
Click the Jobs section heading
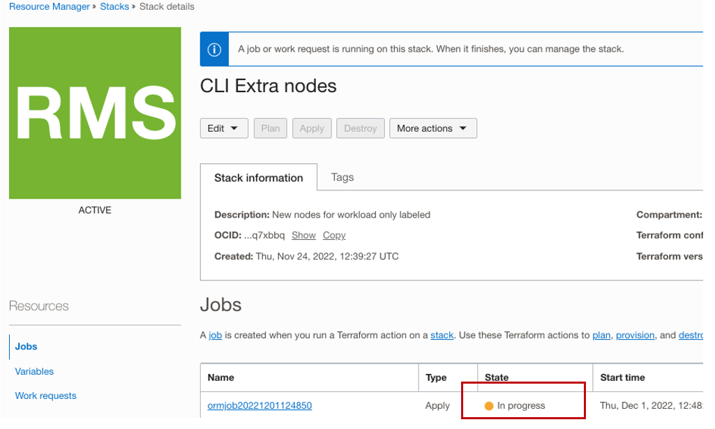click(220, 305)
